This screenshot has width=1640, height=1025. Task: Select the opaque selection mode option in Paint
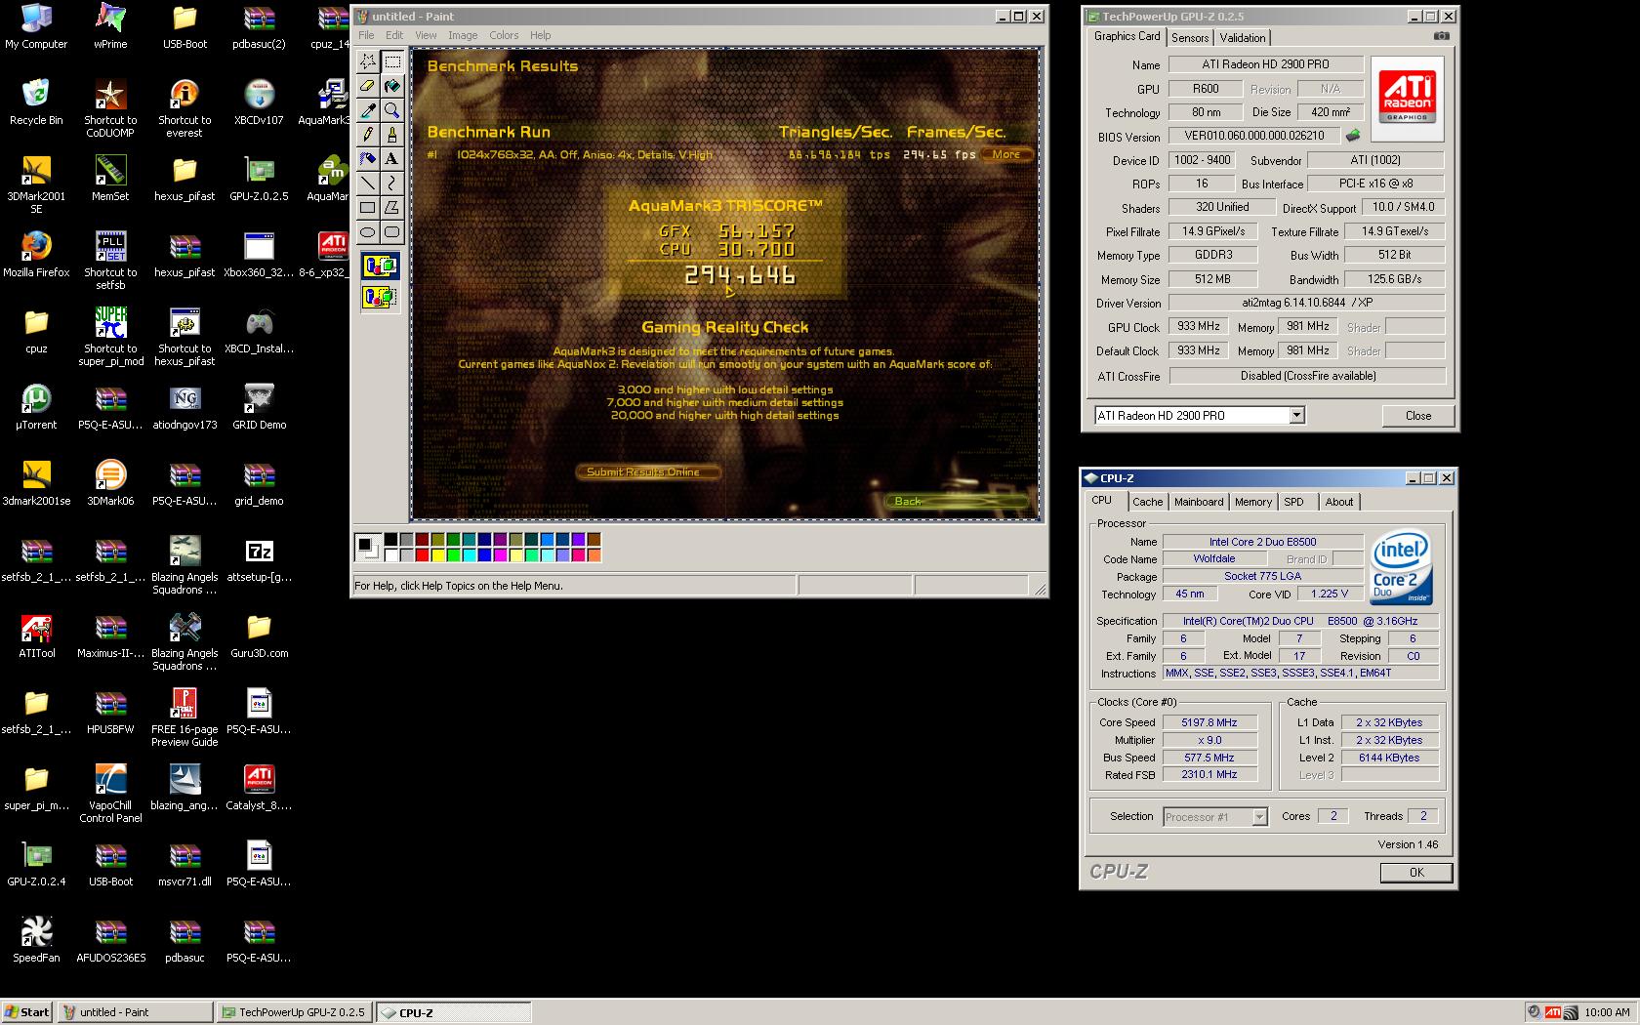pyautogui.click(x=380, y=266)
